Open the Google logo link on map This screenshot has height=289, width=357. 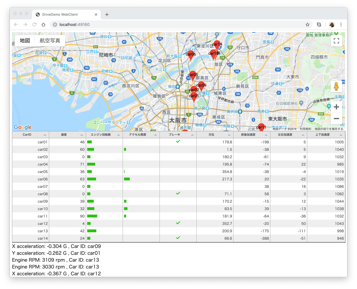tap(23, 127)
